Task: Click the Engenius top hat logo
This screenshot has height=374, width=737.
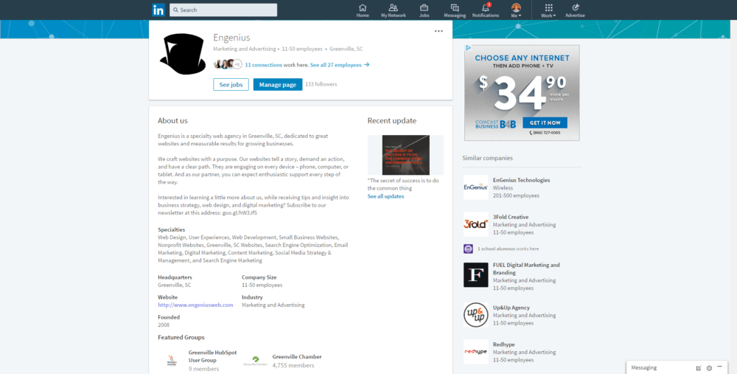Action: point(183,54)
